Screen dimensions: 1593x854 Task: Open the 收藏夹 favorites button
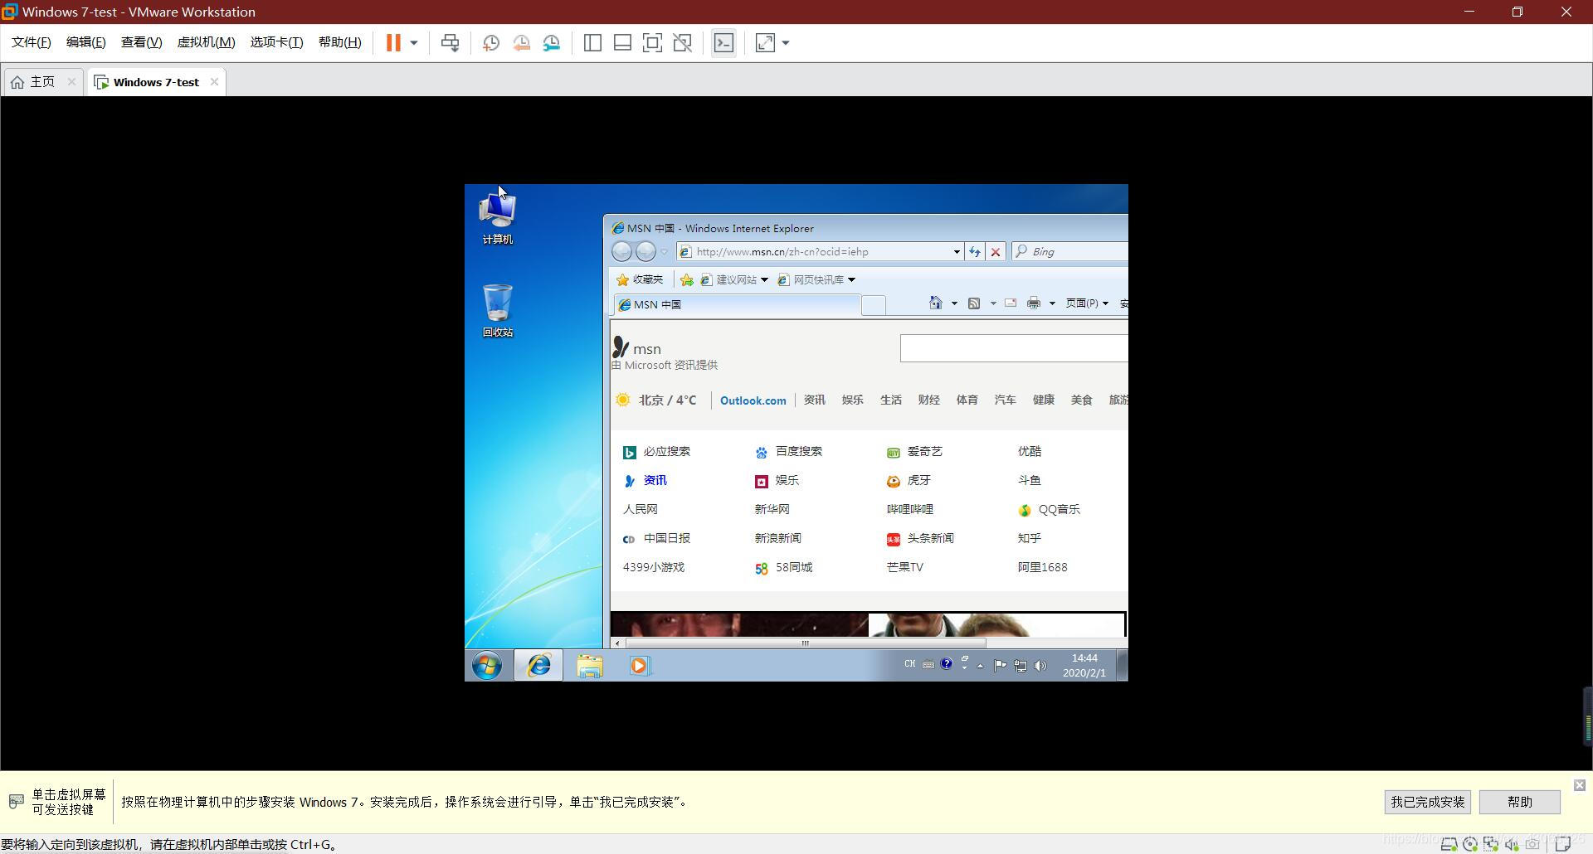(640, 279)
